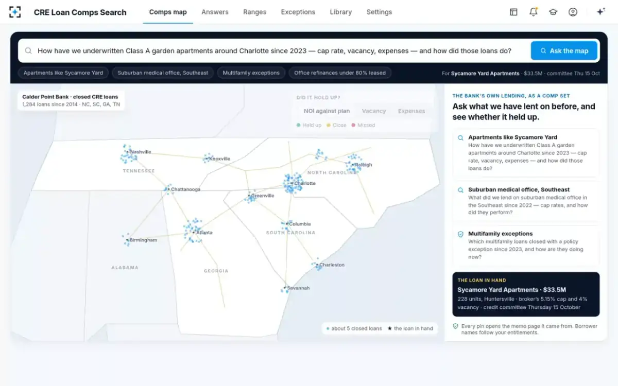Click the Birmingham pin cluster
The image size is (618, 386).
tap(127, 240)
